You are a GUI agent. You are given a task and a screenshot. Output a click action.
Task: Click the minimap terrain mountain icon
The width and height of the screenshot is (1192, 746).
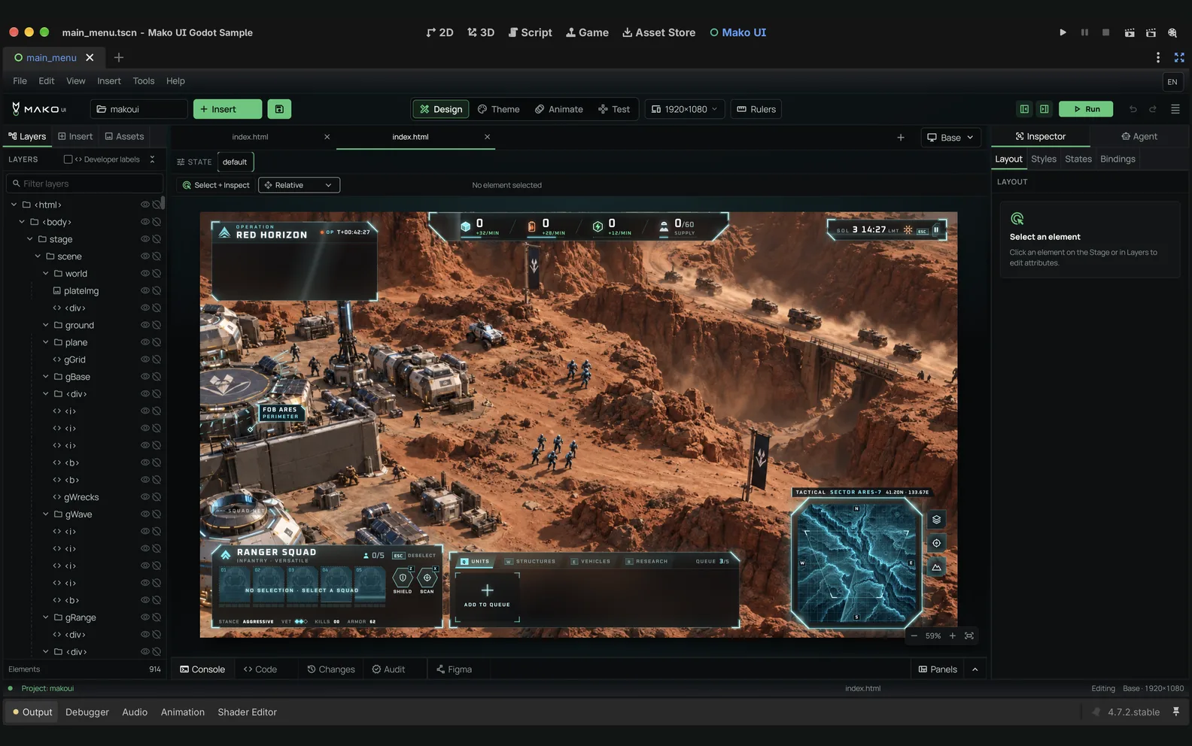pyautogui.click(x=936, y=567)
